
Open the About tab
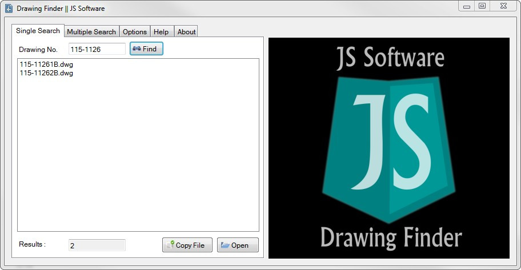coord(186,31)
